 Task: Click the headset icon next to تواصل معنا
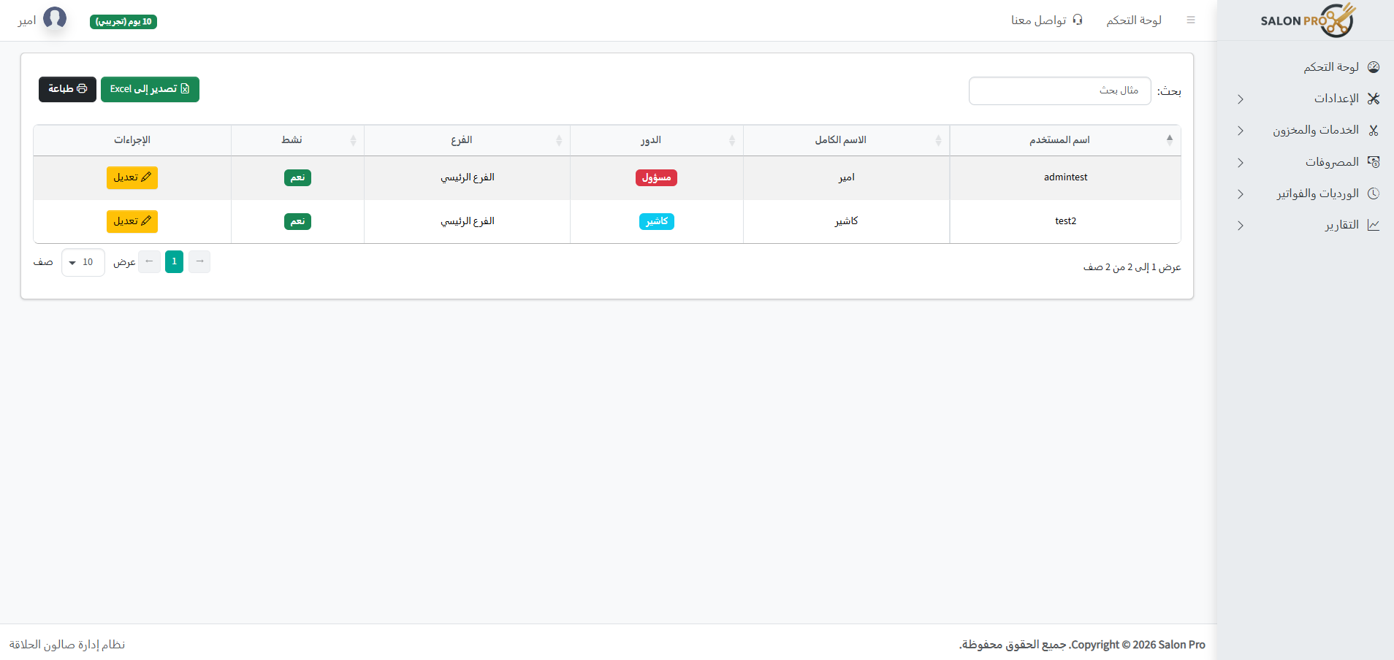pyautogui.click(x=1077, y=20)
